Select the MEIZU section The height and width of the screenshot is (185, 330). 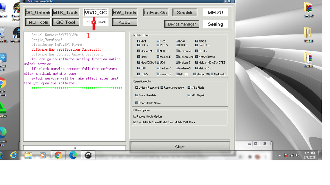(216, 12)
